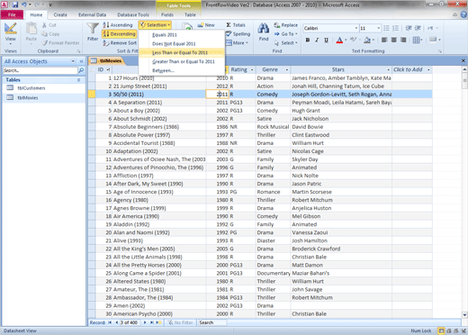
Task: Select the Format Painter tool
Action: pos(60,43)
